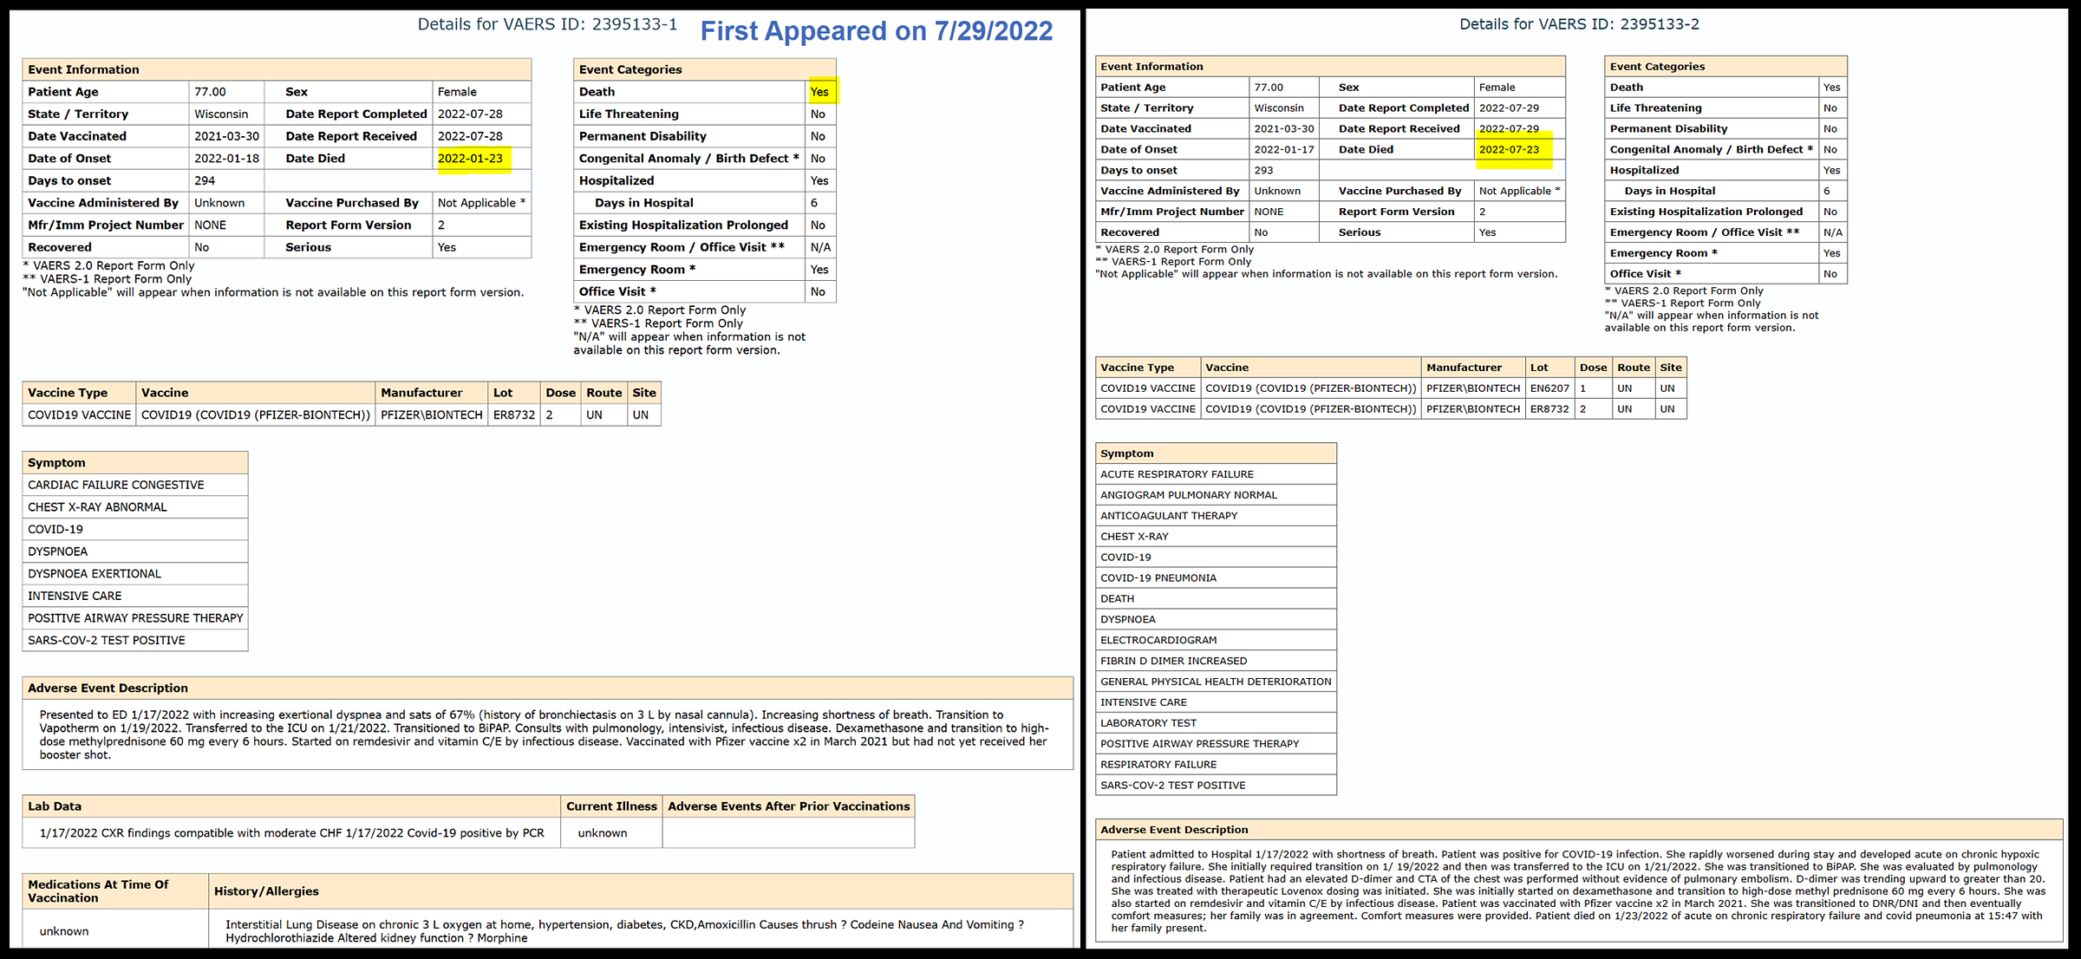Click 'Medications At Time Of Vaccination' header
The height and width of the screenshot is (959, 2081).
115,891
